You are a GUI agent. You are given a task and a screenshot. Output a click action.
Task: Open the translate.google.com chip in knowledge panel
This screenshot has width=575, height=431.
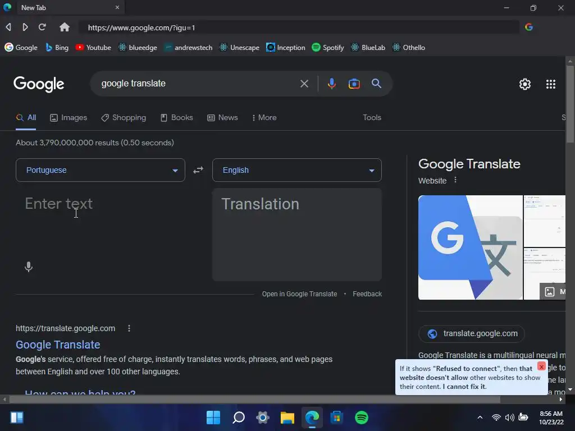pos(472,333)
